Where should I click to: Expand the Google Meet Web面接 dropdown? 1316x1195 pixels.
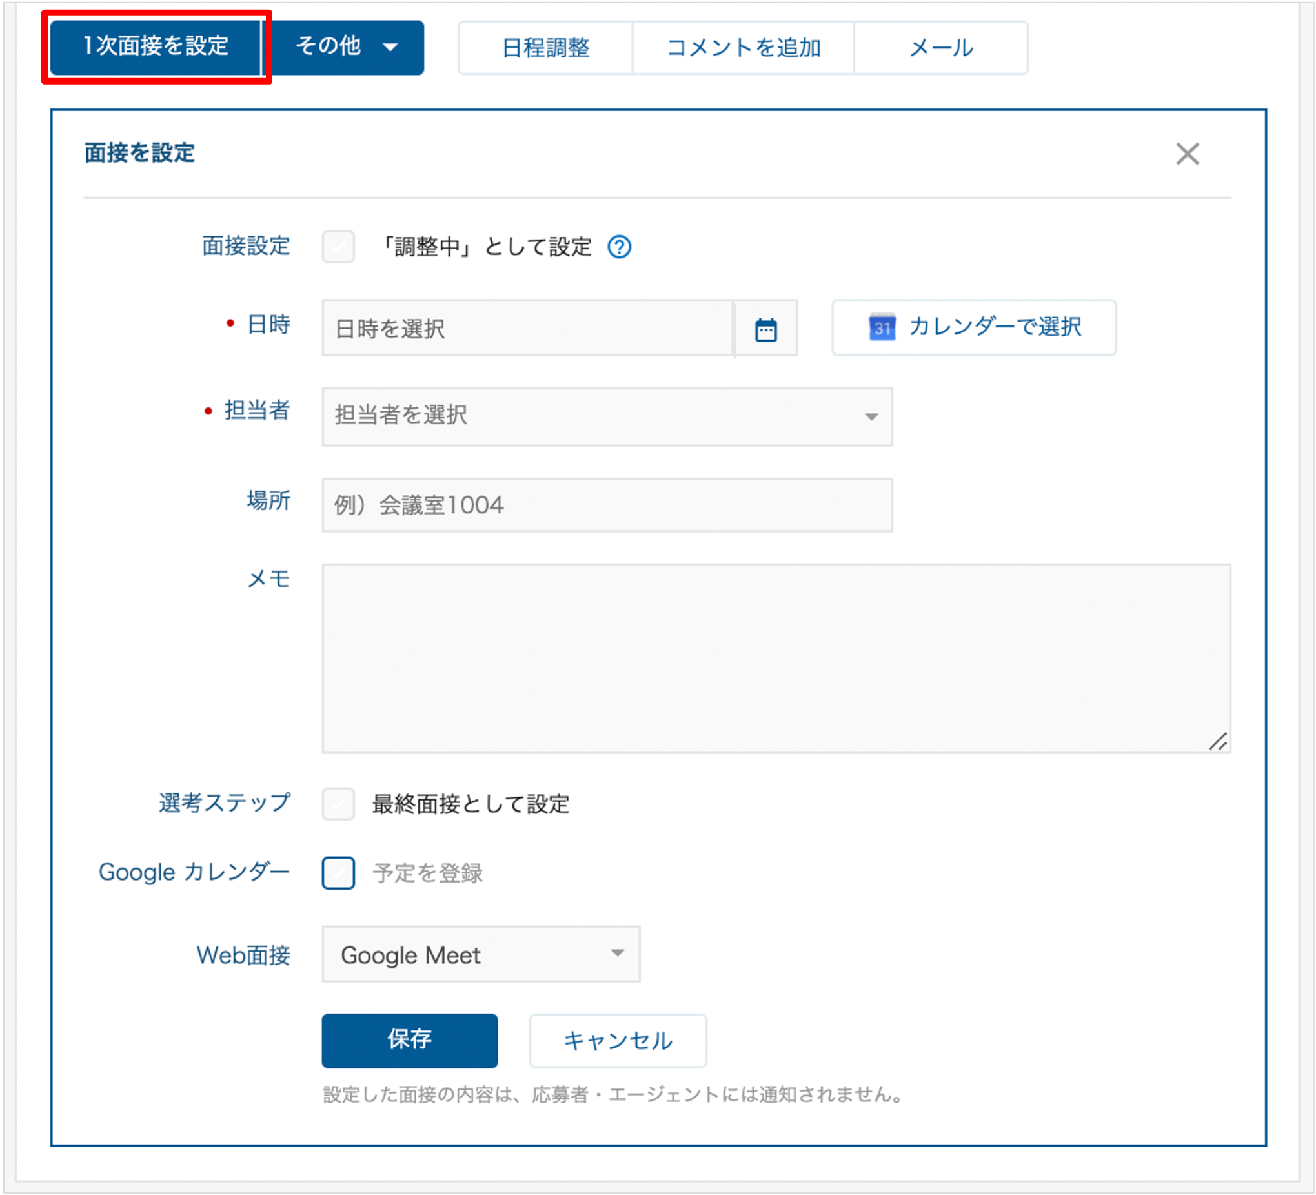[481, 954]
